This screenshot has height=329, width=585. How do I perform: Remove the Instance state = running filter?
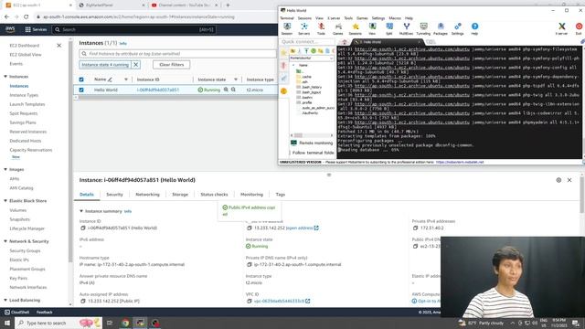136,65
